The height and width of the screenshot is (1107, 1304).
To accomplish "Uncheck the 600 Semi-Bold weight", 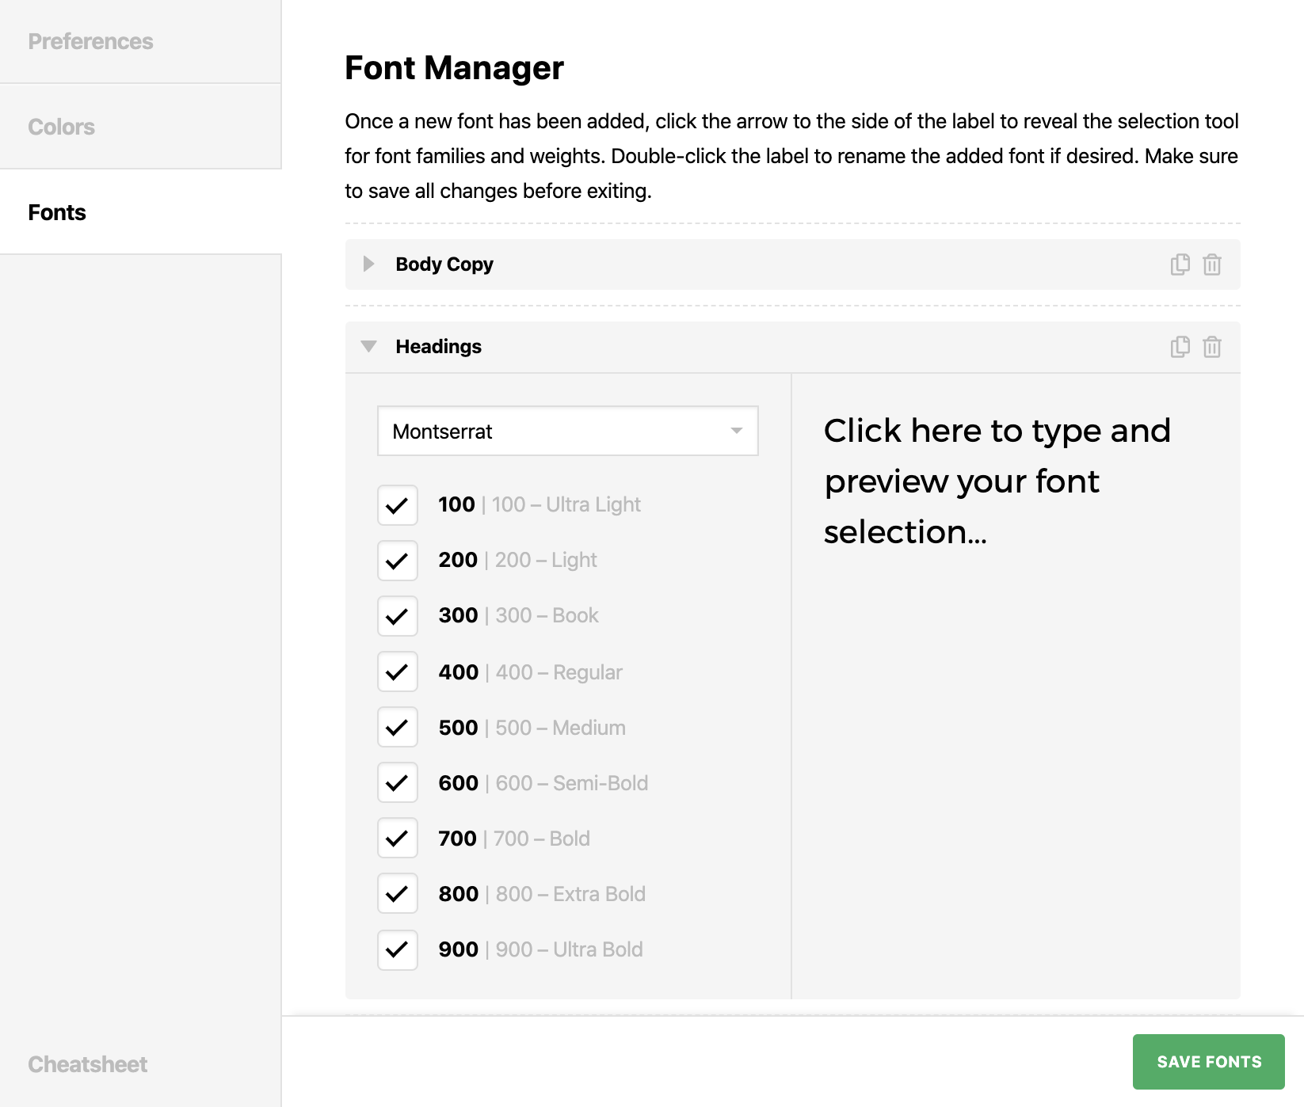I will pyautogui.click(x=397, y=783).
